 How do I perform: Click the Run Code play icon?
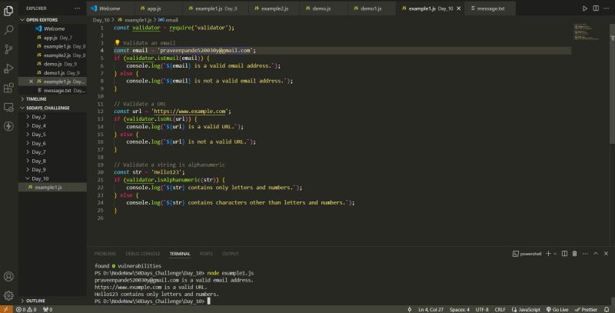[584, 8]
